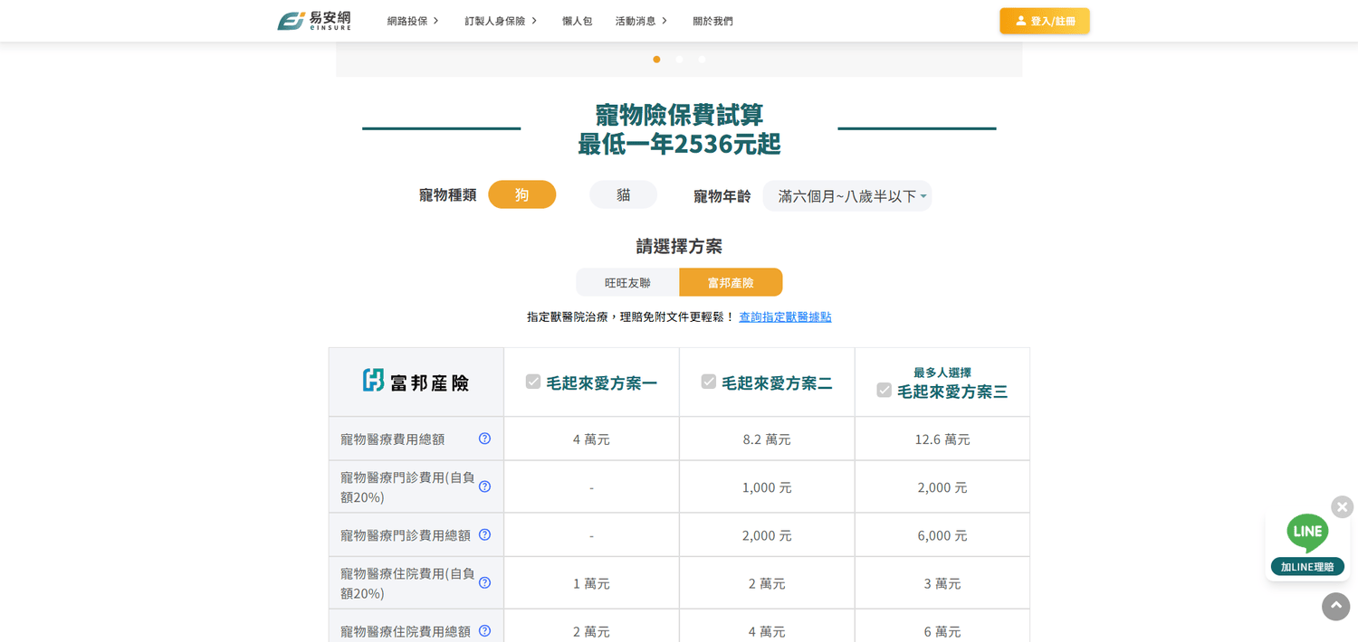Click help icon for 寵物醫療住院費用總額
The image size is (1358, 642).
(x=484, y=630)
